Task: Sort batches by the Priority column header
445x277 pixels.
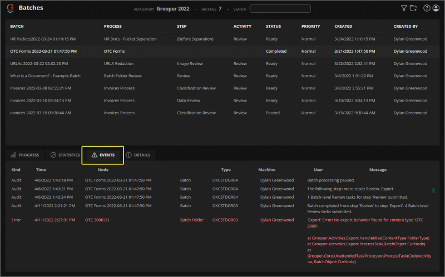Action: (x=310, y=26)
